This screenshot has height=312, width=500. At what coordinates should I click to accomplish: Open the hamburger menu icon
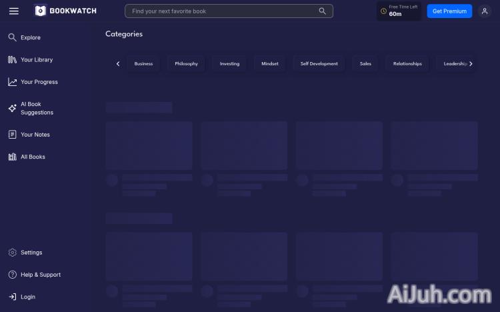14,11
